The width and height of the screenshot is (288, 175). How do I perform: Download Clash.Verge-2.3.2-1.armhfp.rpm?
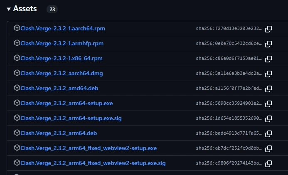pos(62,44)
